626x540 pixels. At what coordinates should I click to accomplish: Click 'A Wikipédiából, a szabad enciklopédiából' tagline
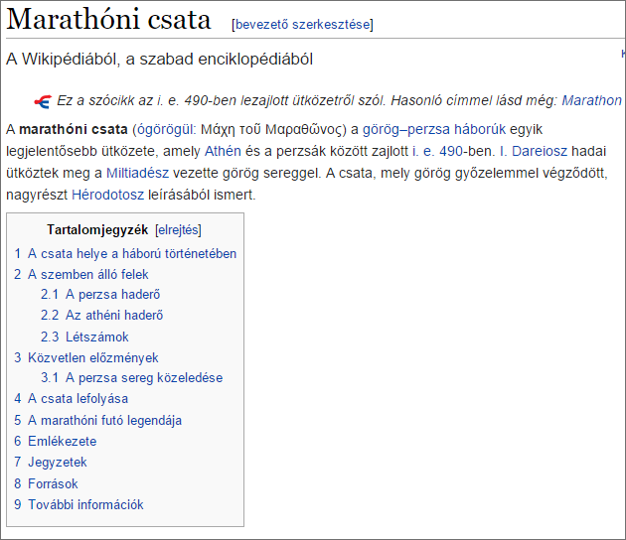(159, 59)
